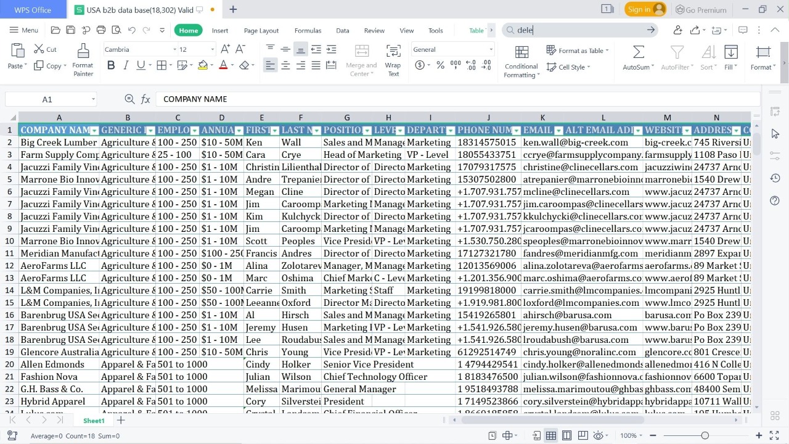
Task: Click the zoom slider handle in status bar
Action: click(705, 435)
